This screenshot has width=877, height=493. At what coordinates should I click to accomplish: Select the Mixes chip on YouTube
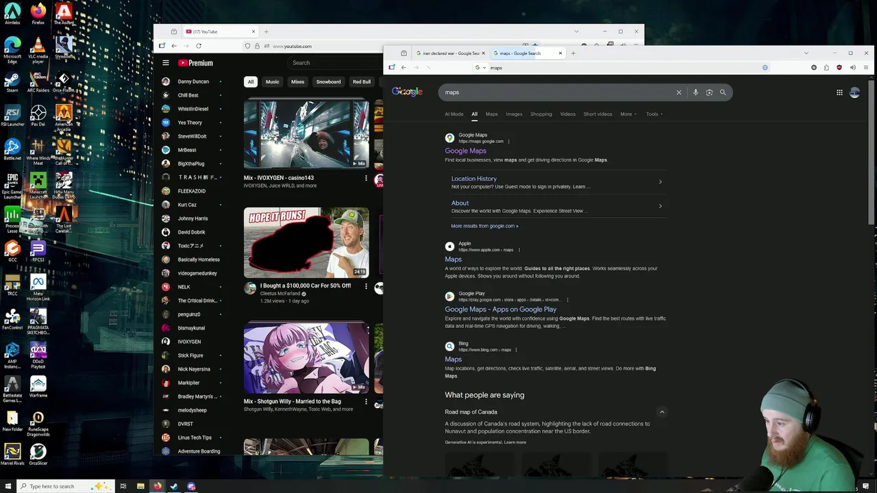pos(297,81)
